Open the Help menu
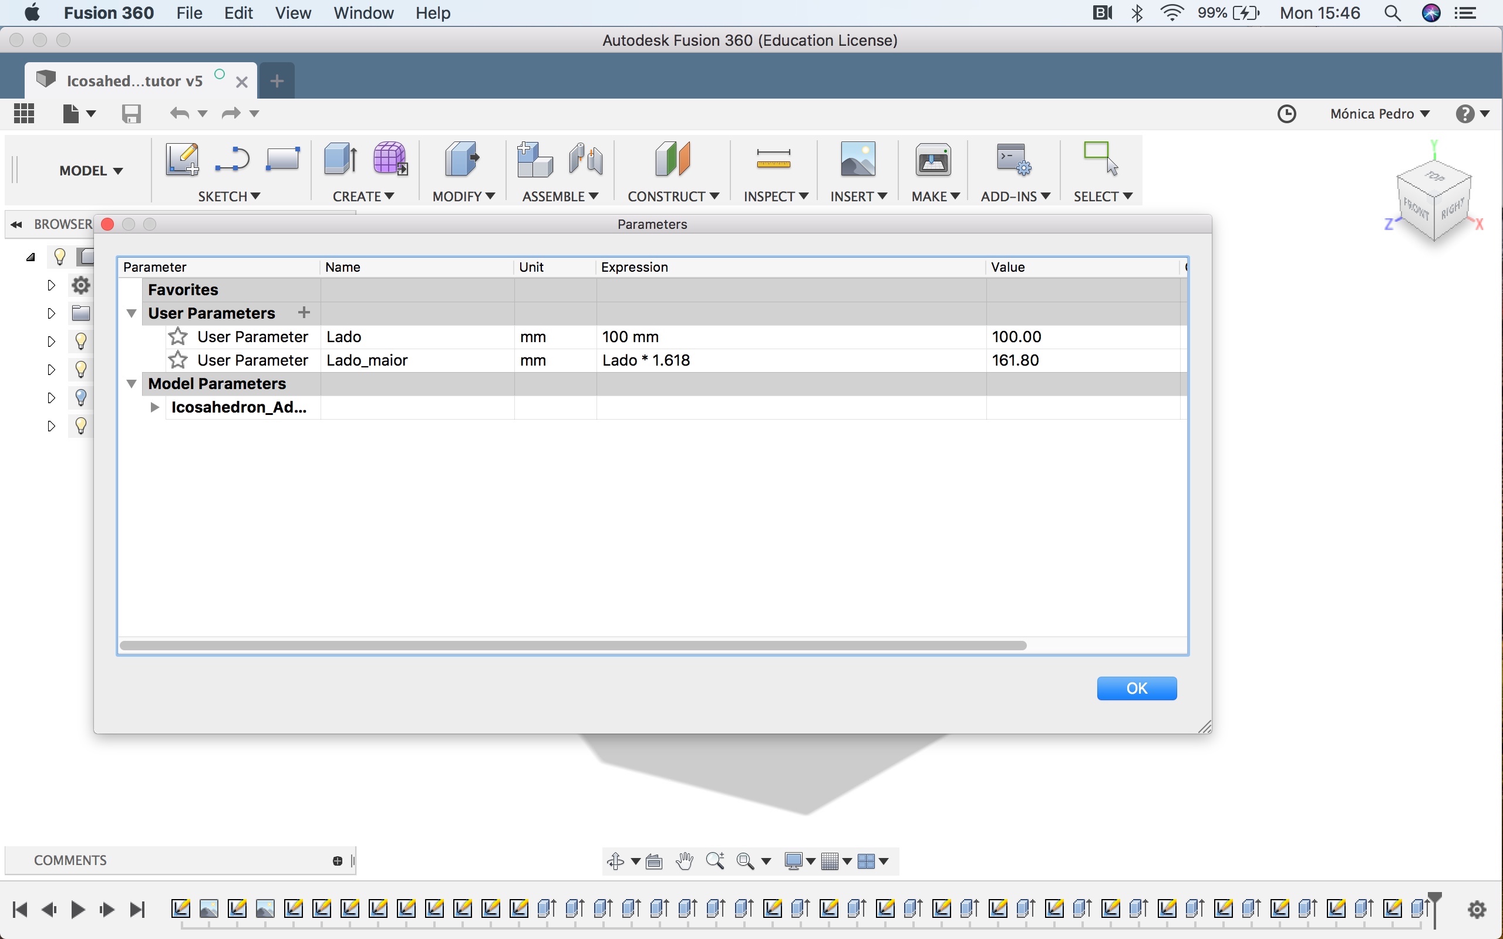 (433, 13)
